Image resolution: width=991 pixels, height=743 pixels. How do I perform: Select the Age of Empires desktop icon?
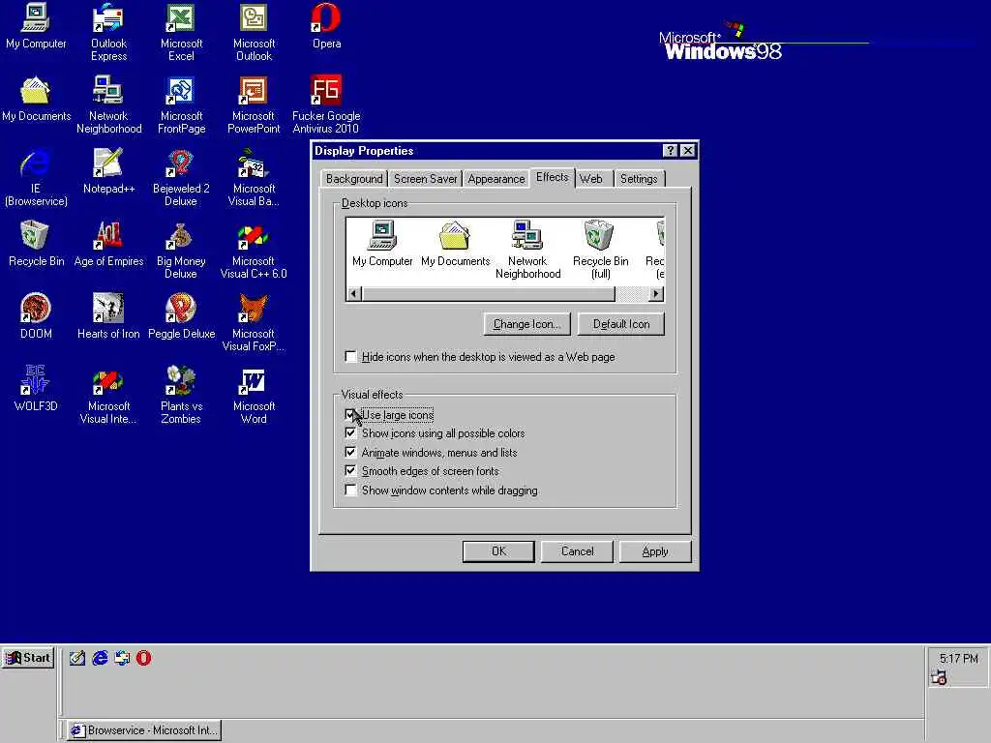[108, 244]
